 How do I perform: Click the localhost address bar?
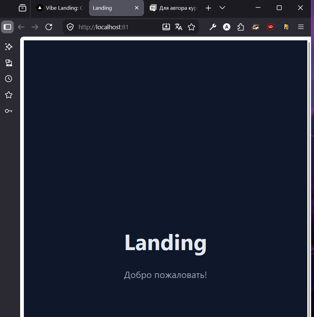(x=111, y=27)
